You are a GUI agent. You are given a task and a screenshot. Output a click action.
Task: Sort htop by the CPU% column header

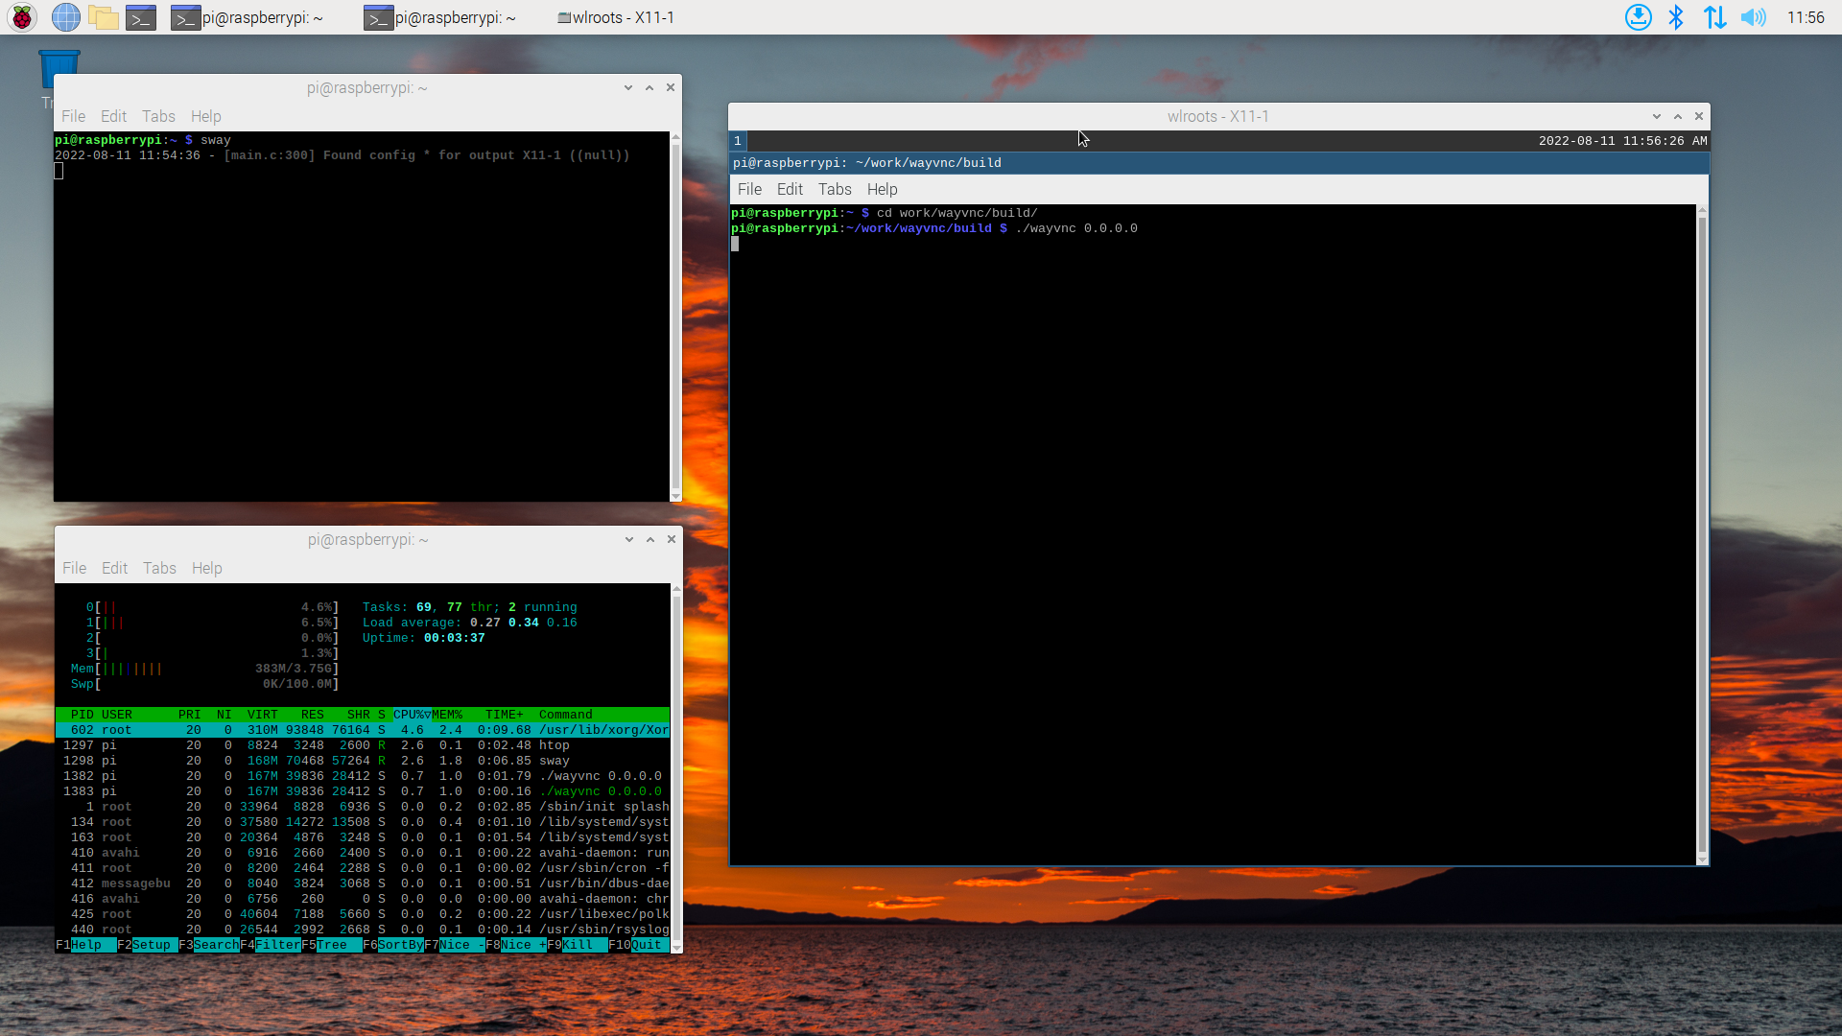point(411,715)
